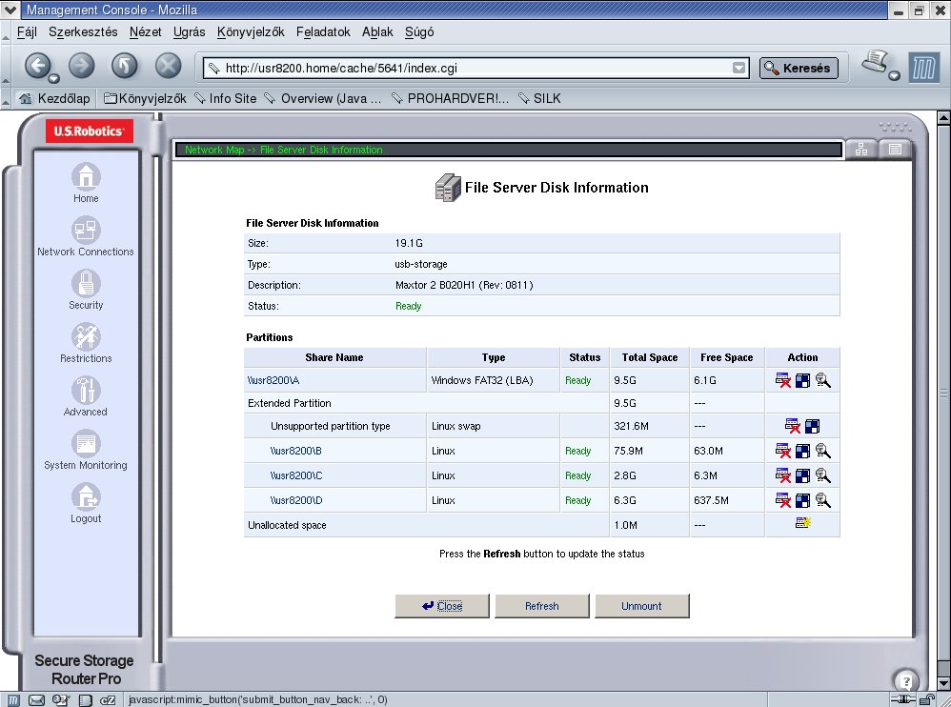Delete partition icon for \\usr8200\B
Image resolution: width=951 pixels, height=707 pixels.
pyautogui.click(x=783, y=451)
